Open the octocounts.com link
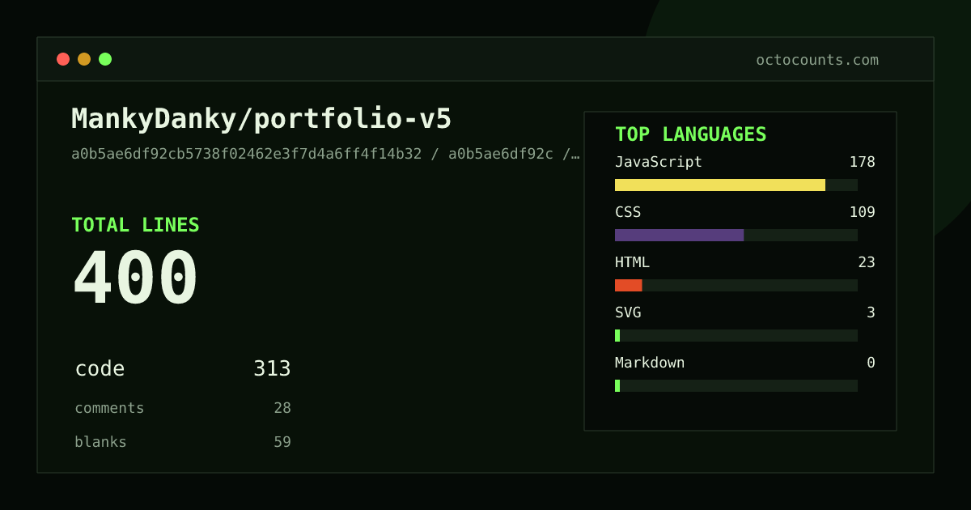Image resolution: width=971 pixels, height=510 pixels. [x=817, y=60]
